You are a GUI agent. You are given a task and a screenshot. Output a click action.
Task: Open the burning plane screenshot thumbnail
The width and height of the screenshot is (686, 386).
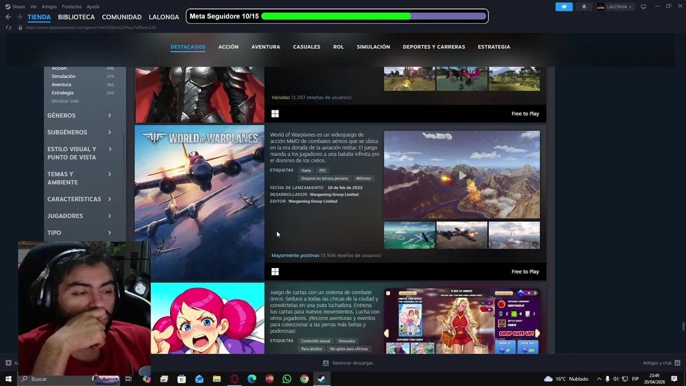pos(462,235)
